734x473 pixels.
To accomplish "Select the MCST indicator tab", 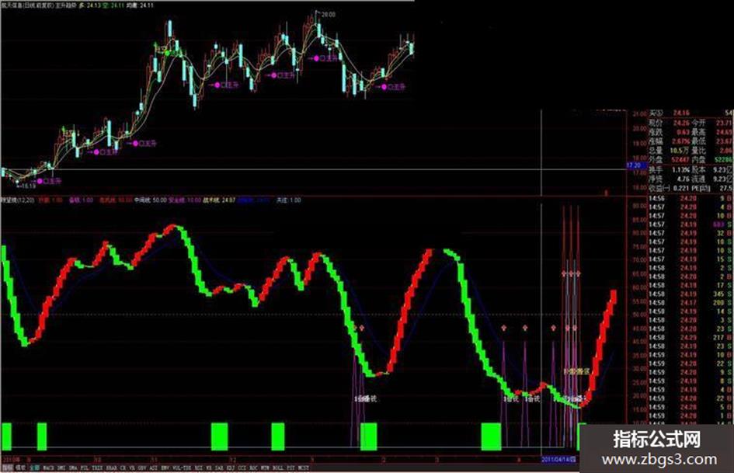I will tap(303, 468).
